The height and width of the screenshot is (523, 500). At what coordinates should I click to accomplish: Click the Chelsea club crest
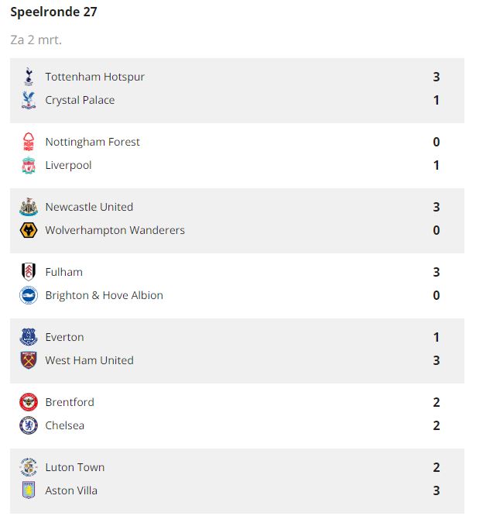click(x=29, y=425)
